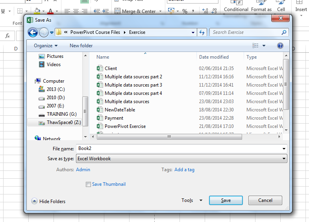Select the Payment file icon

pyautogui.click(x=100, y=118)
